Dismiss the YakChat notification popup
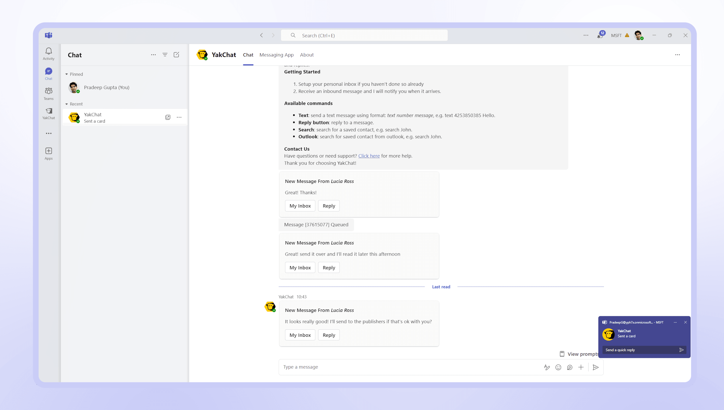 click(x=685, y=322)
